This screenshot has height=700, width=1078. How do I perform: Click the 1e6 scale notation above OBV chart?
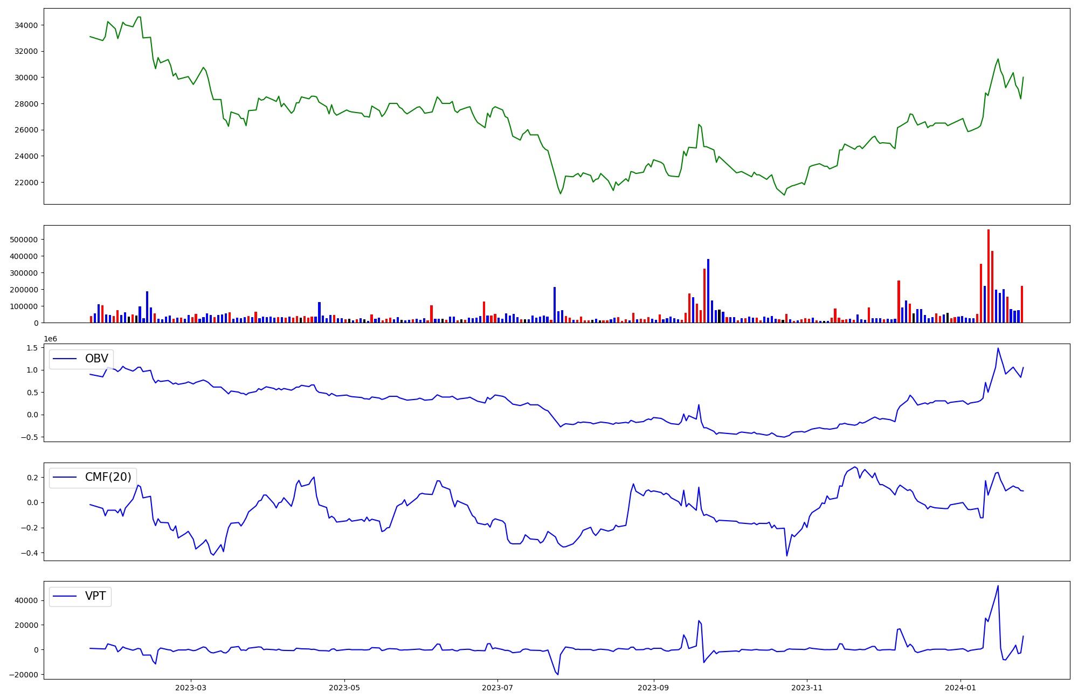(50, 339)
